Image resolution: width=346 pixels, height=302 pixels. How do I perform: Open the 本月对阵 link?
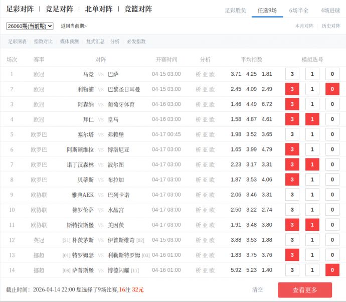pos(304,26)
